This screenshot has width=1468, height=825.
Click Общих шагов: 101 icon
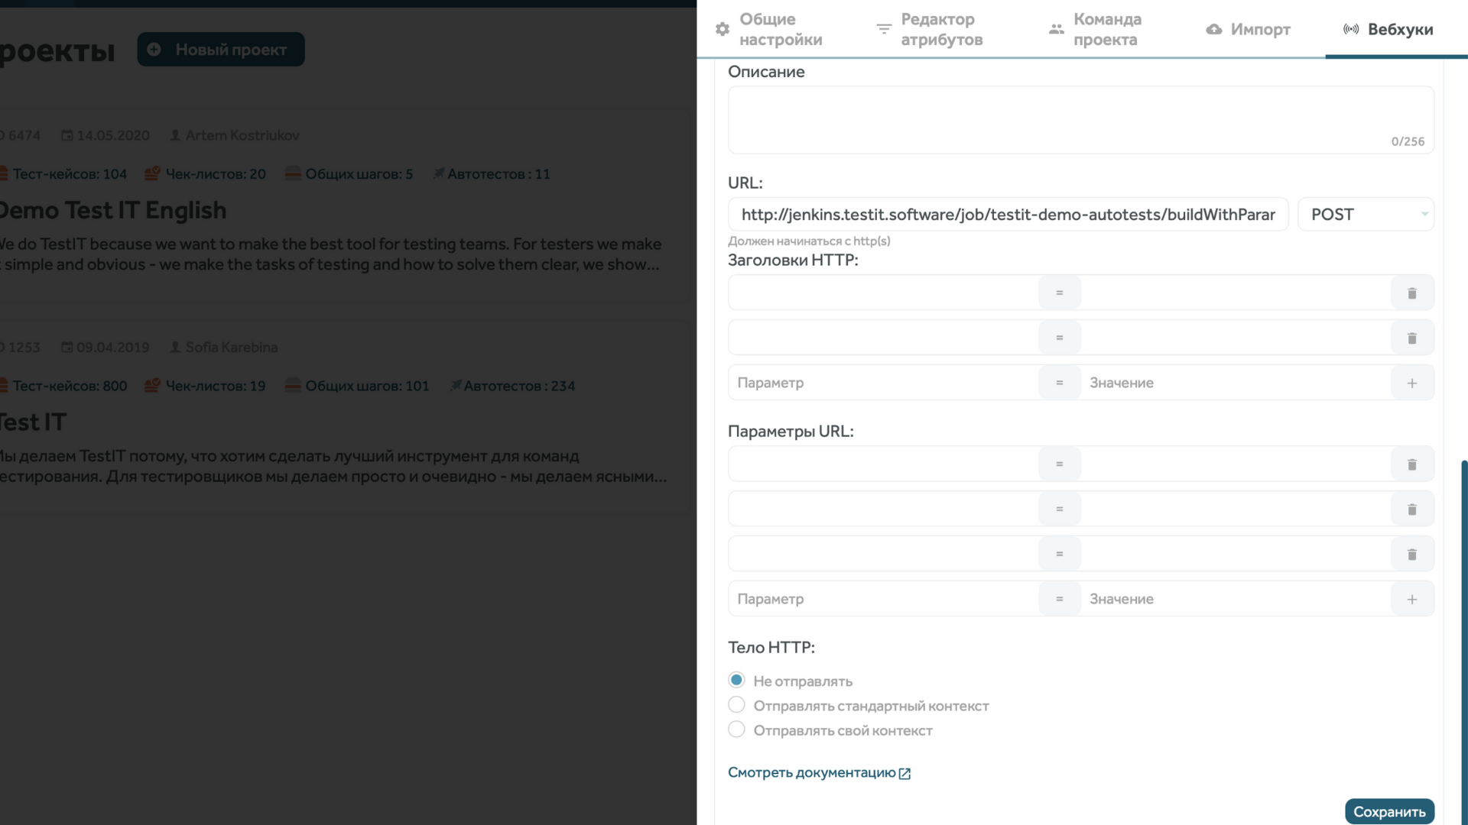tap(292, 385)
